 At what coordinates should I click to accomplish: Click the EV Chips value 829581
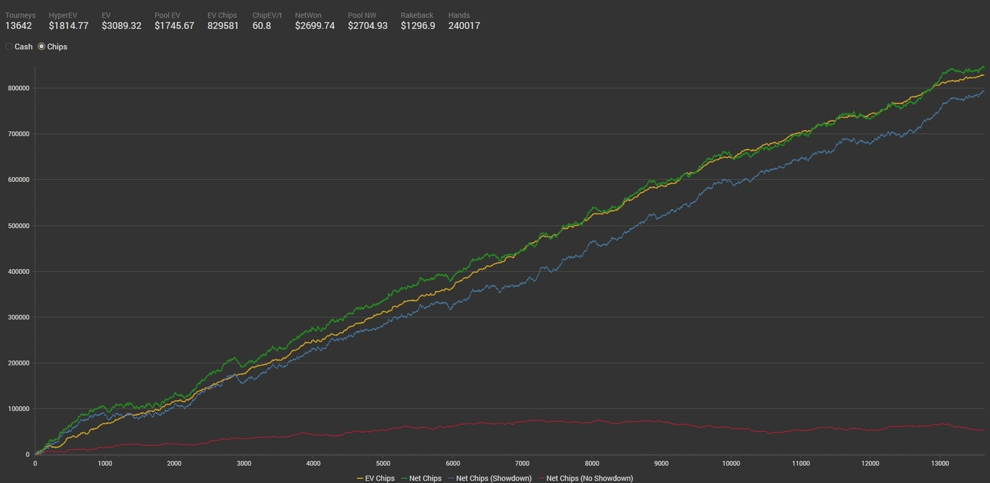(223, 25)
